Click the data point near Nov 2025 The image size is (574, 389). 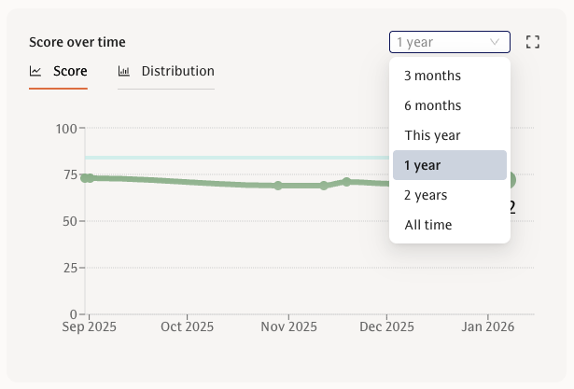click(278, 186)
